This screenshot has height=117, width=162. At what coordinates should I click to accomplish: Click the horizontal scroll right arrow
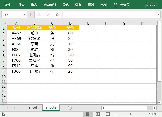155,108
